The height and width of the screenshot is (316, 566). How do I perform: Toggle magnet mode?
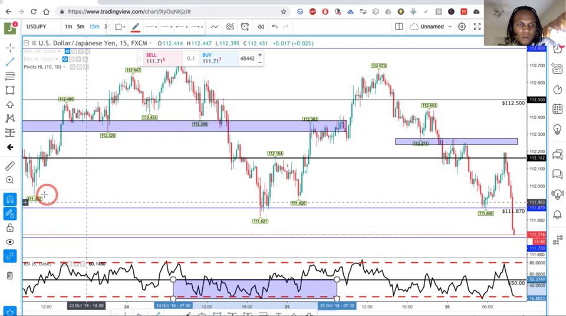click(10, 199)
